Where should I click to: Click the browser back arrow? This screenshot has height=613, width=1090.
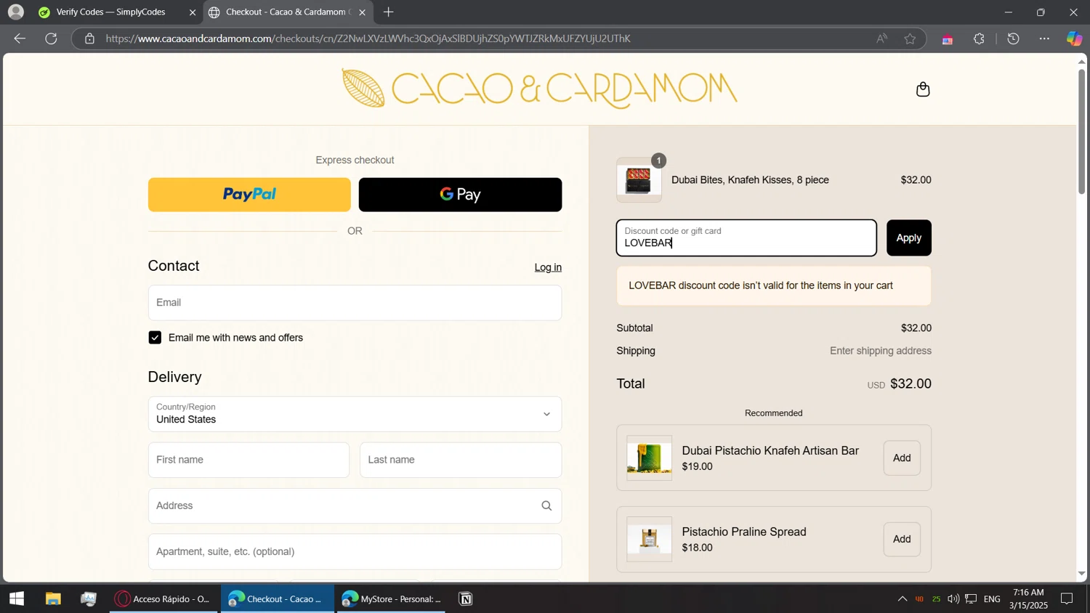tap(20, 38)
